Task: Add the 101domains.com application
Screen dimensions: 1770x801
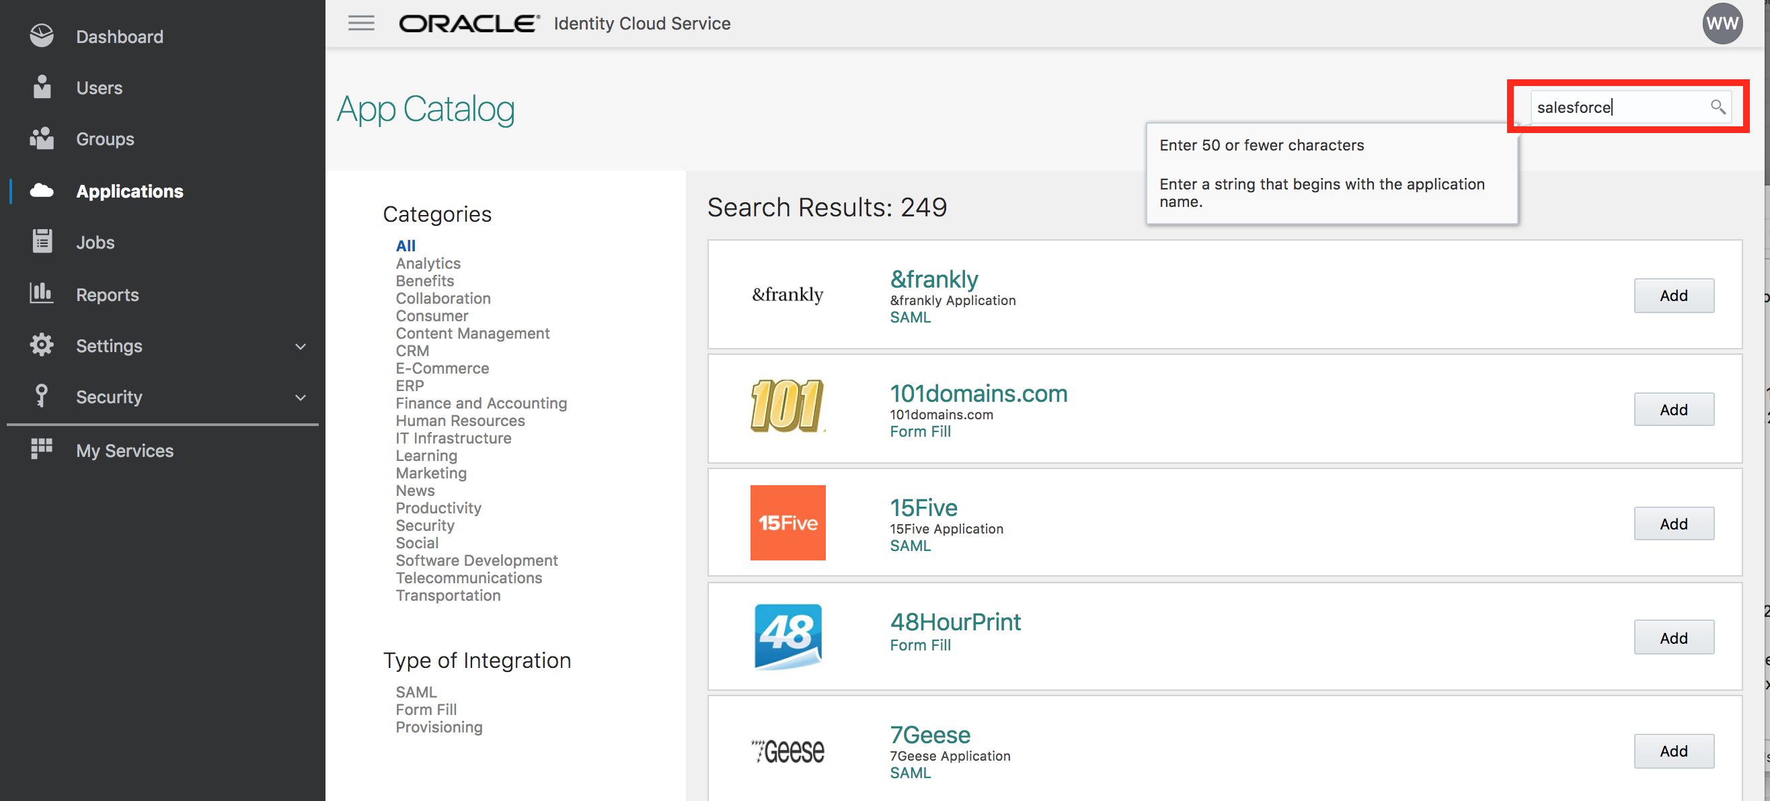Action: [1673, 409]
